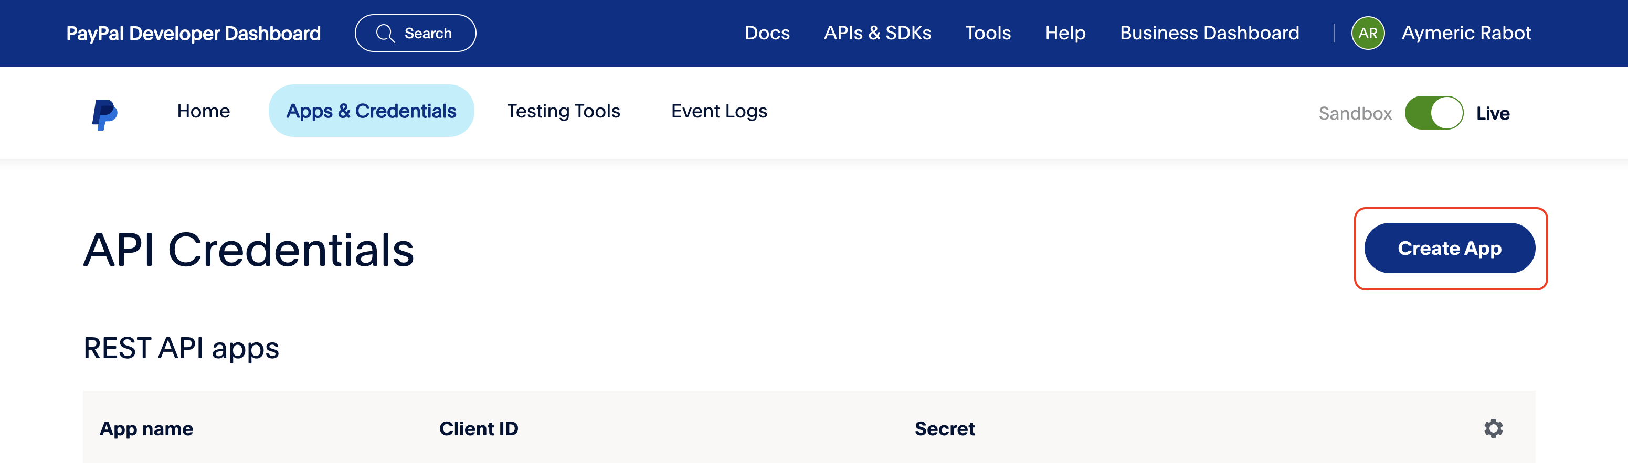Open the Docs menu

[767, 33]
